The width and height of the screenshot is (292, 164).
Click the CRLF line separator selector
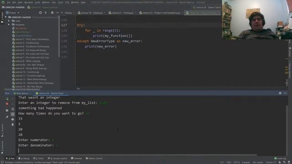tap(229, 162)
